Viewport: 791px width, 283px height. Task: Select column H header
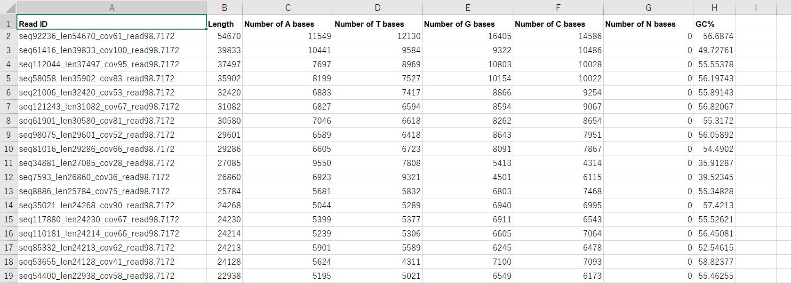click(x=714, y=8)
